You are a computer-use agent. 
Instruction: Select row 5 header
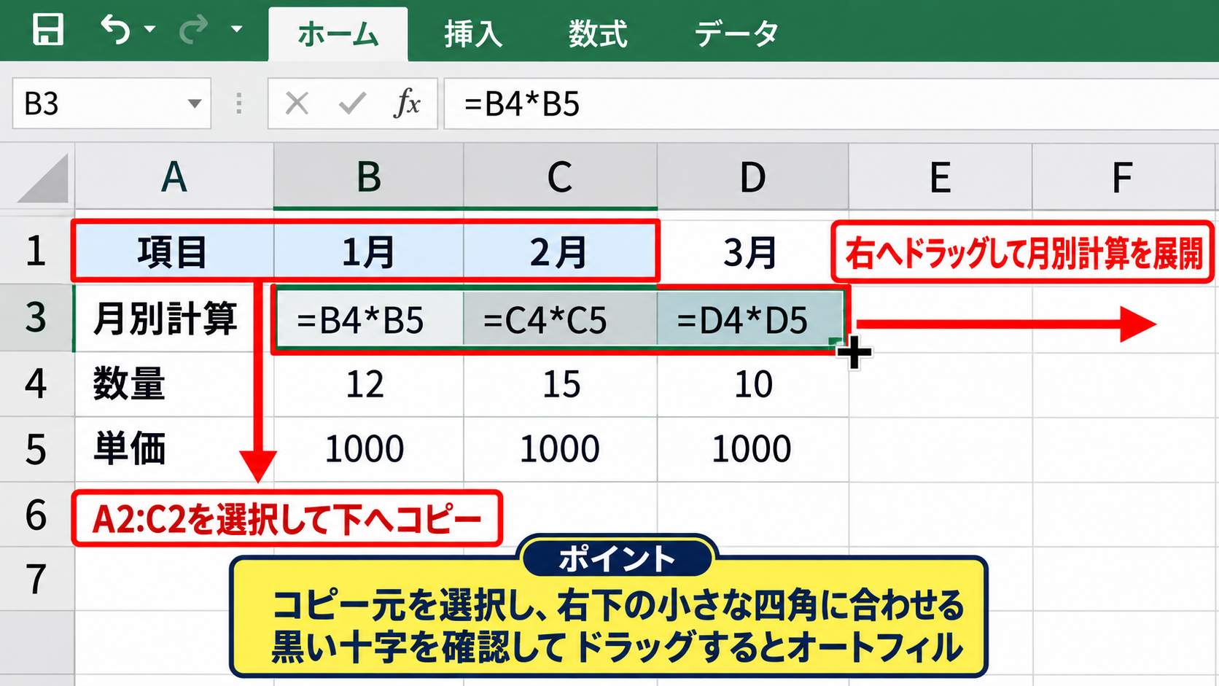(x=36, y=449)
